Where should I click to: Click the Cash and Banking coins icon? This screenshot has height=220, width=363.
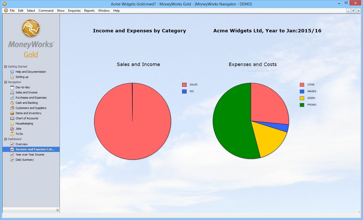12,103
